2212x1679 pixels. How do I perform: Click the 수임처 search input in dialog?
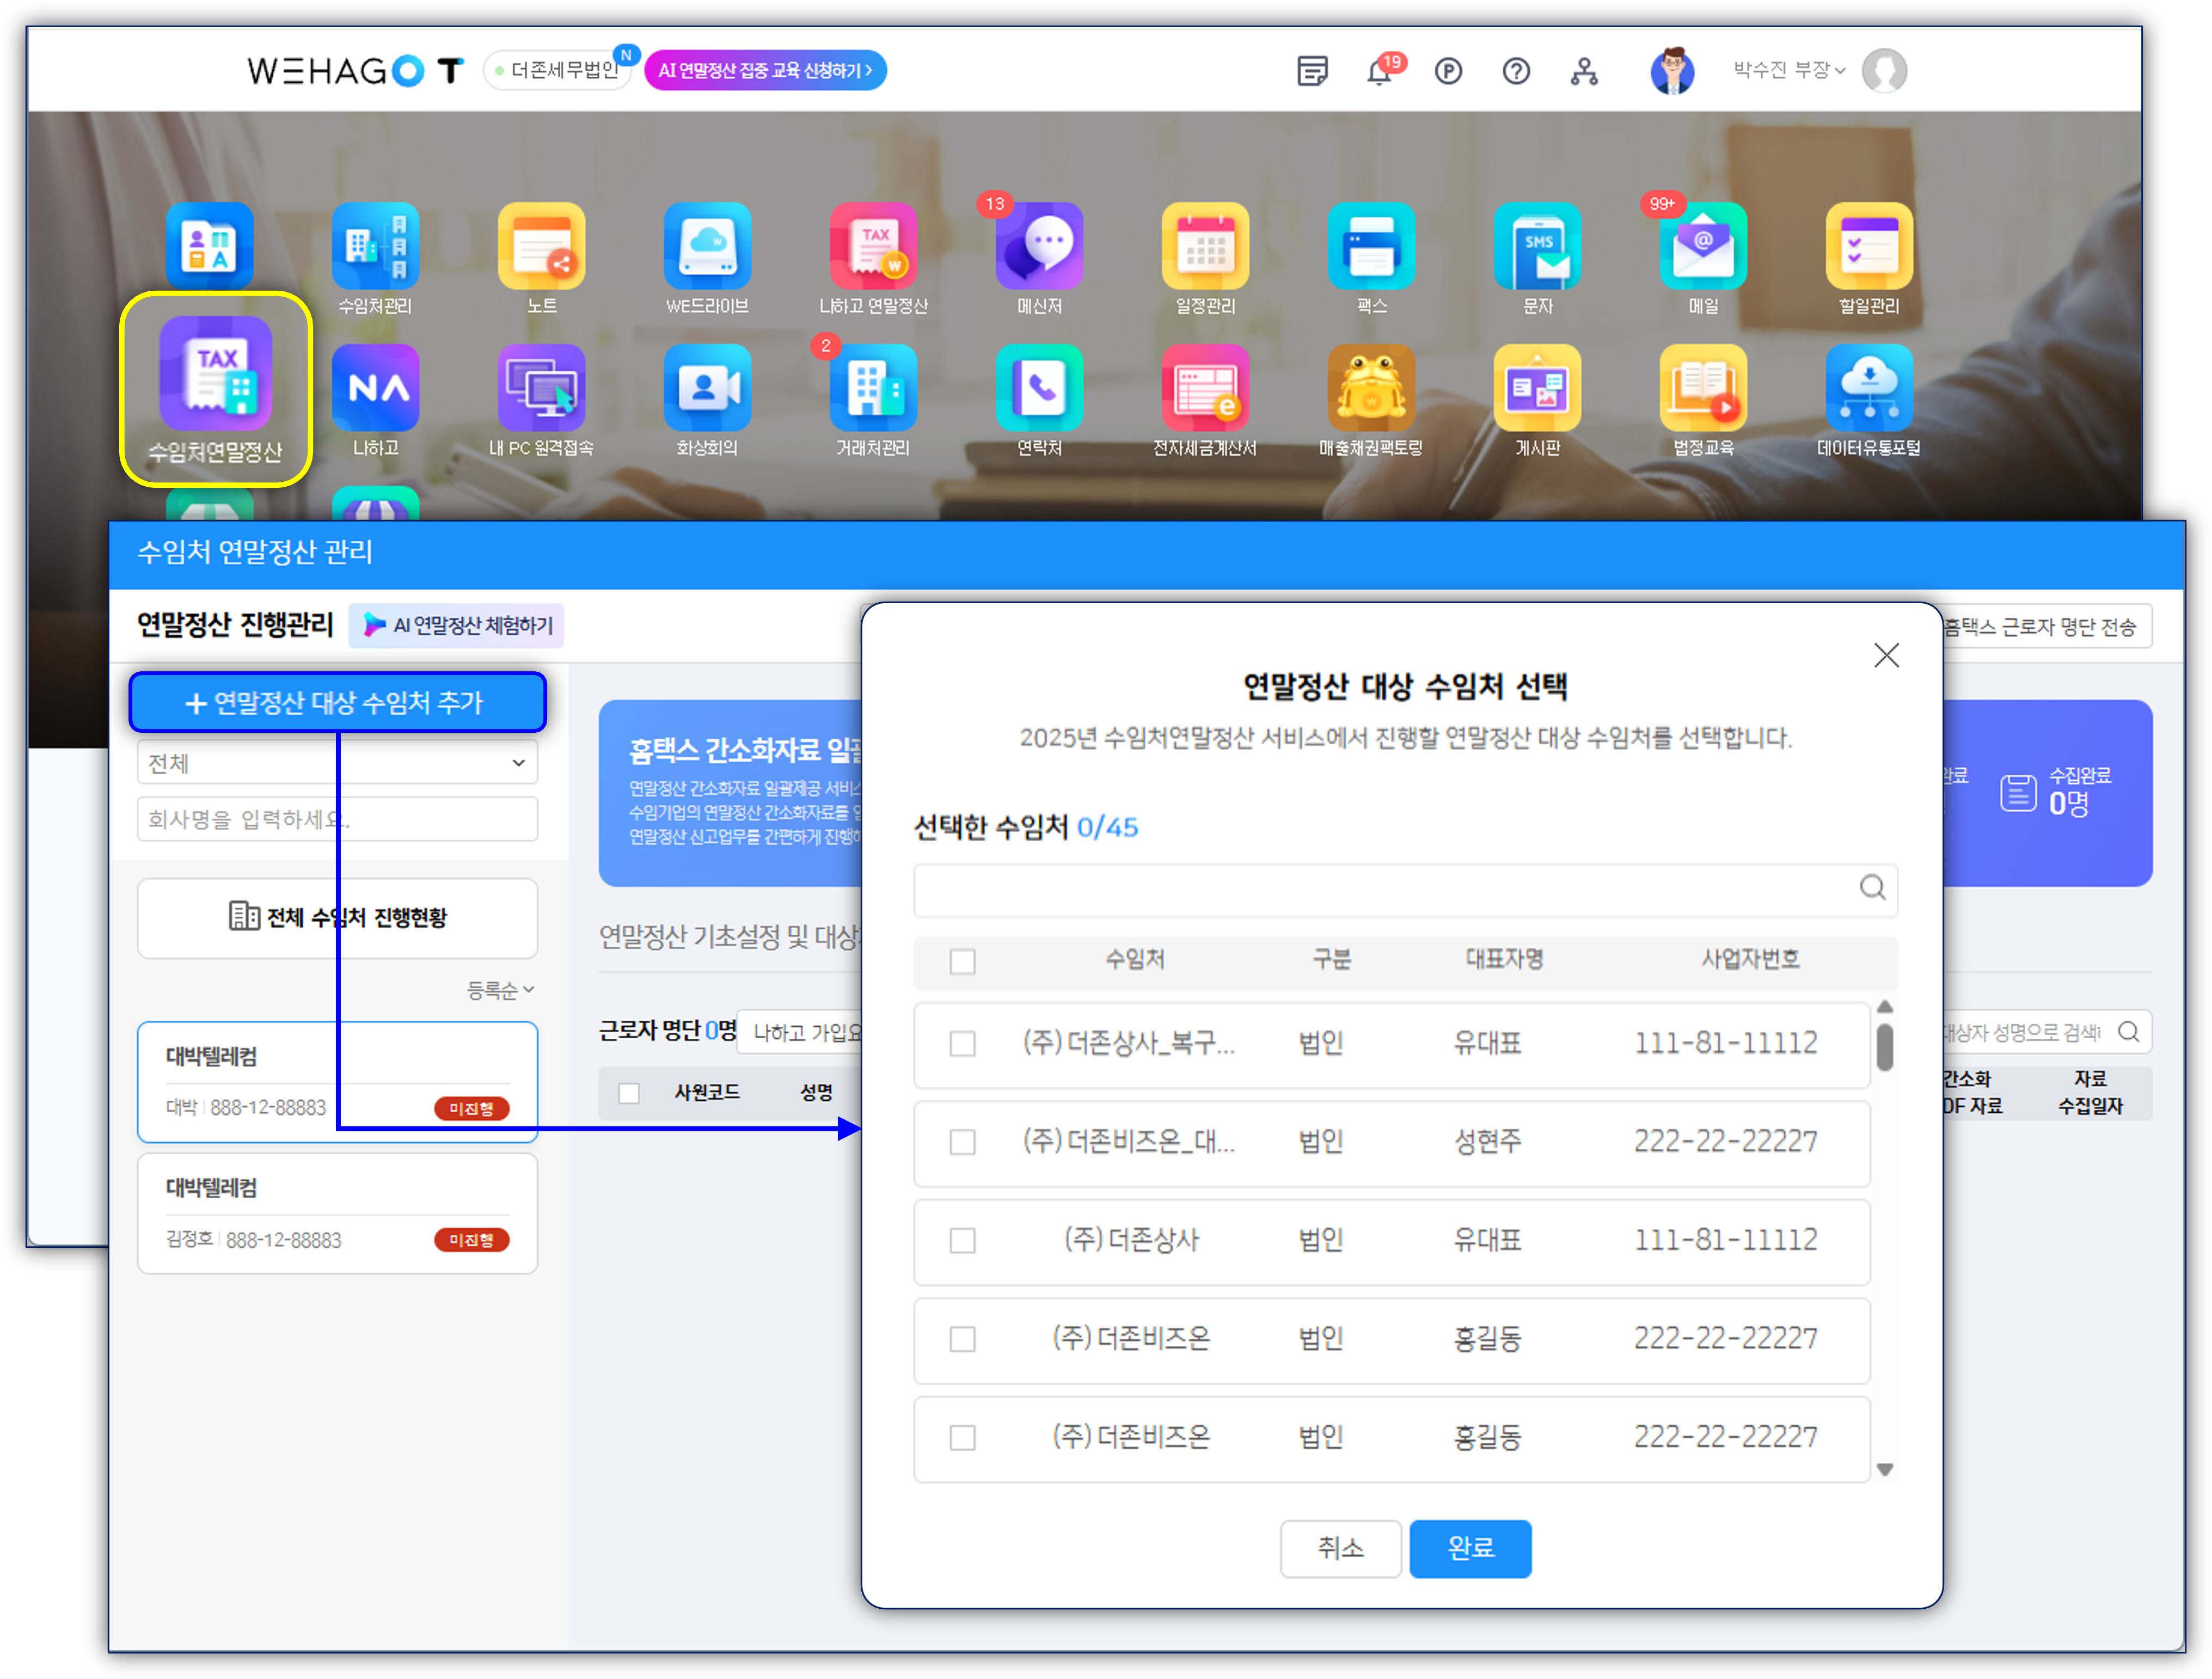pyautogui.click(x=1405, y=889)
